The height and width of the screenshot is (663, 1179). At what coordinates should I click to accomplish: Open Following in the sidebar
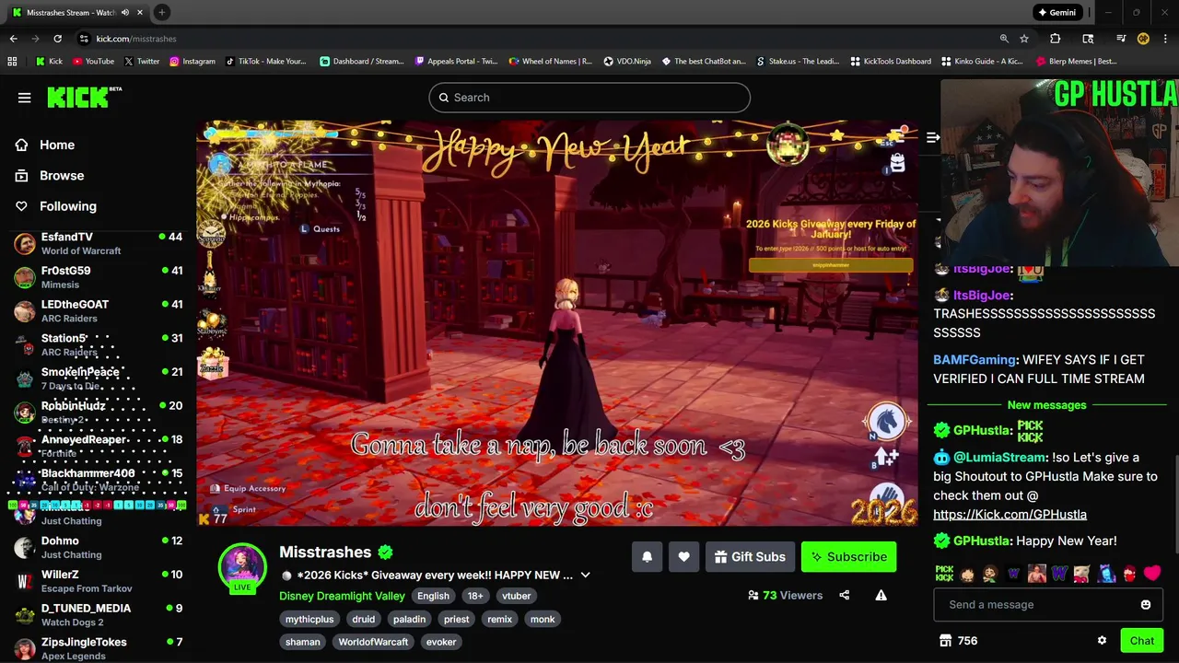point(67,206)
